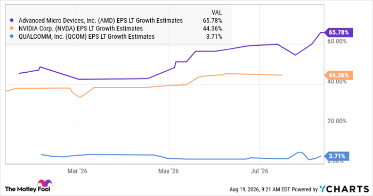Click the May '26 axis label
This screenshot has width=373, height=196.
pyautogui.click(x=168, y=171)
